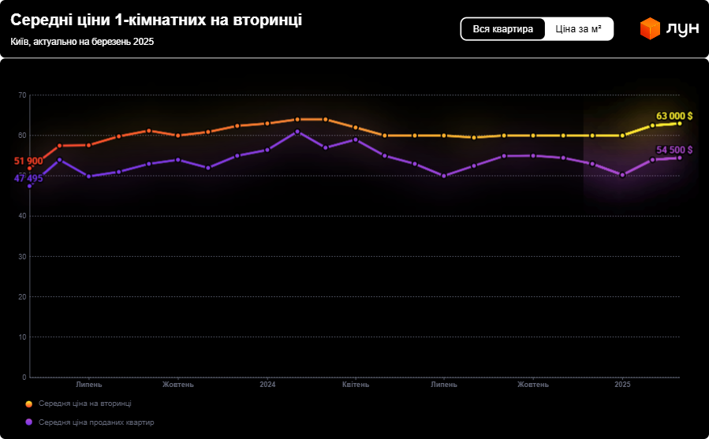Select the last yellow data point on the line
Image resolution: width=709 pixels, height=439 pixels.
pos(680,124)
